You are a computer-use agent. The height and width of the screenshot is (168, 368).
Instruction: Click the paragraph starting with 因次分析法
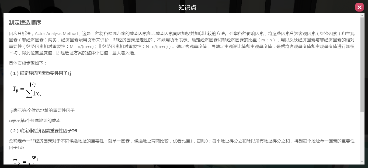pyautogui.click(x=182, y=43)
